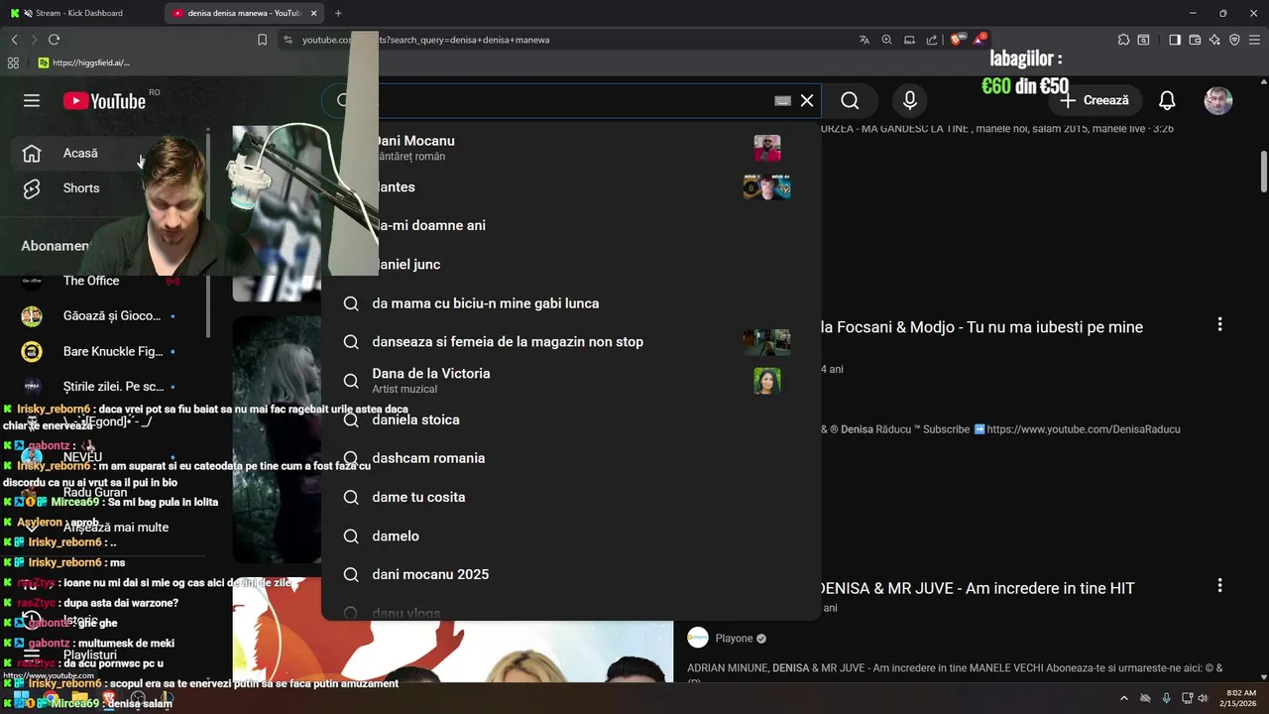Open the on-screen keyboard in search box
This screenshot has height=714, width=1269.
coord(782,100)
